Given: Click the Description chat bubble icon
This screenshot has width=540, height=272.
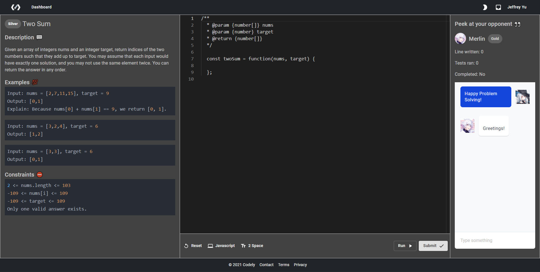Looking at the screenshot, I should tap(39, 37).
